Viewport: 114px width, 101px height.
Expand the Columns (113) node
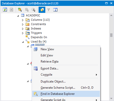23,20
